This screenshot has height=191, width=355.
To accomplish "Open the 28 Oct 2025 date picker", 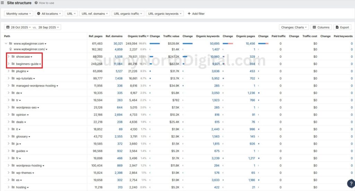I will pyautogui.click(x=19, y=27).
